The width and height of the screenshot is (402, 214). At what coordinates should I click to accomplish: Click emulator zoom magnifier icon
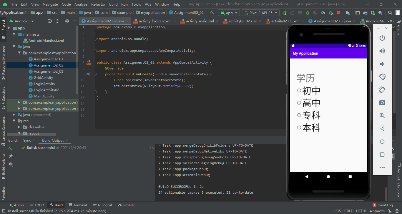[382, 116]
